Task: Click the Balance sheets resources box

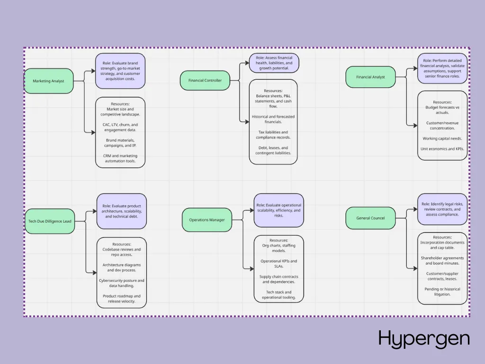Action: click(273, 122)
